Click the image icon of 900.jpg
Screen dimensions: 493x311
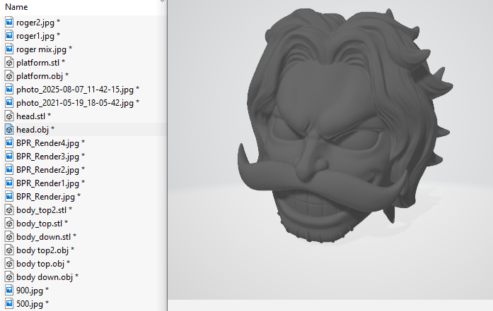(9, 291)
